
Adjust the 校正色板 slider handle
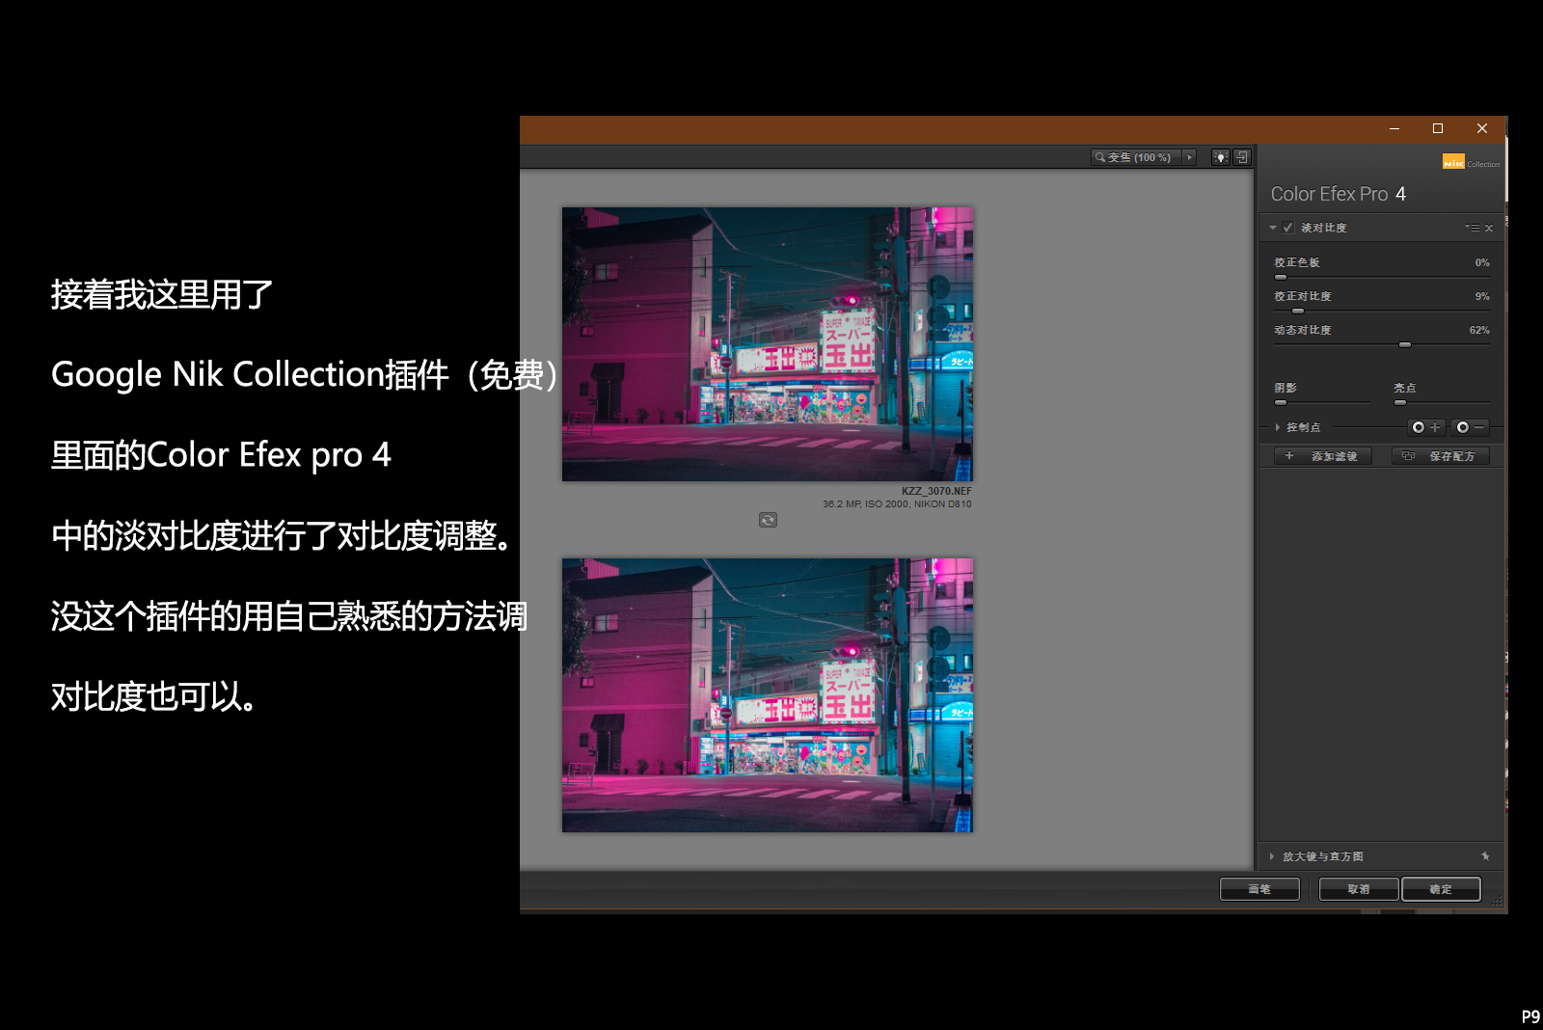(1281, 277)
